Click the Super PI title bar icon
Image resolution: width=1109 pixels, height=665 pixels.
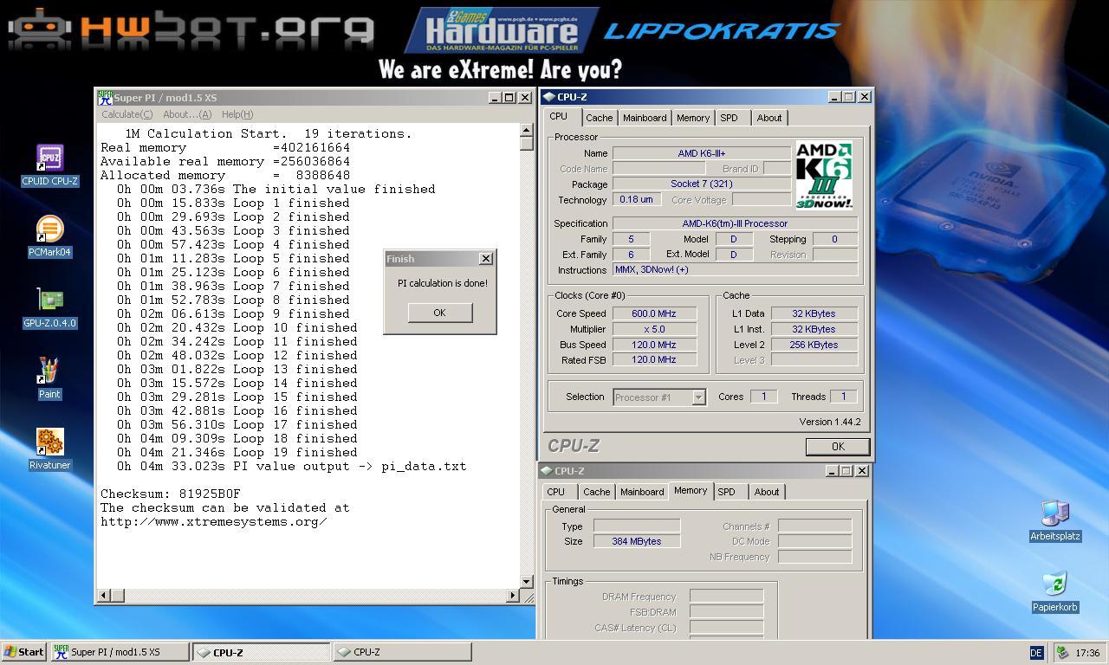[105, 98]
